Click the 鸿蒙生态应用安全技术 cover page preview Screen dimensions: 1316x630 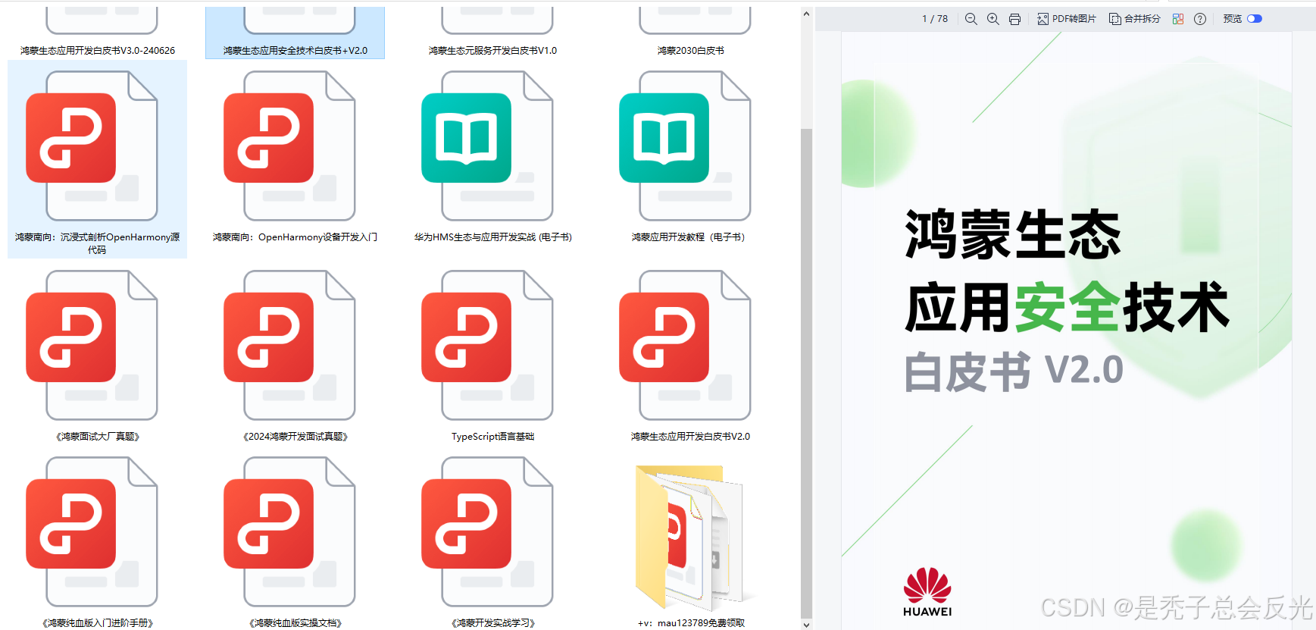coord(1066,330)
